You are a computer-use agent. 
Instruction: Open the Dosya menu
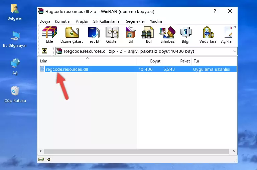pos(45,21)
